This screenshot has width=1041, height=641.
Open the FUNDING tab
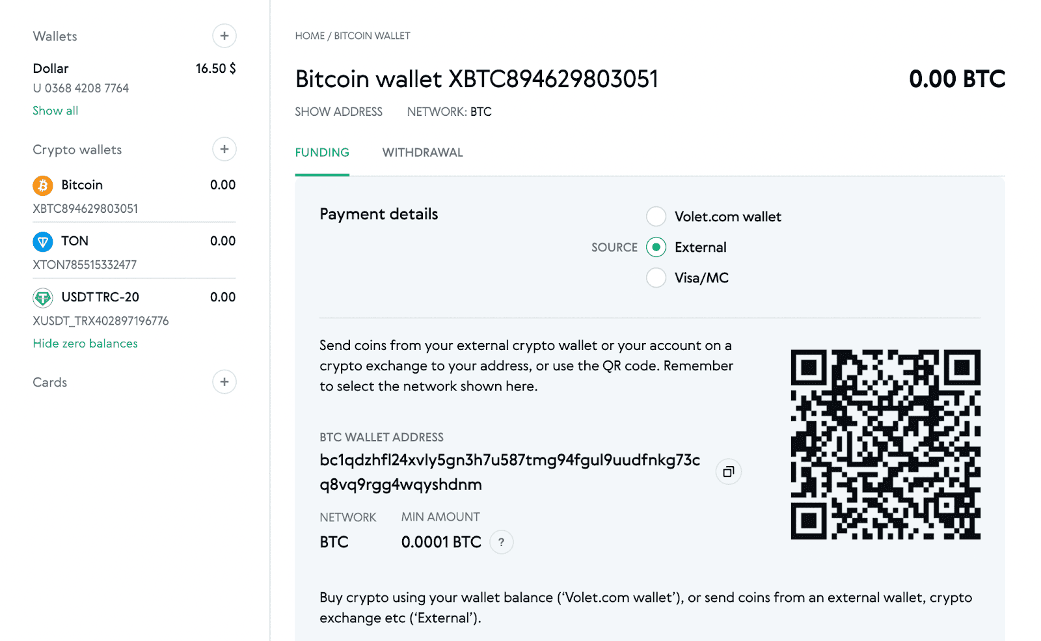tap(322, 152)
